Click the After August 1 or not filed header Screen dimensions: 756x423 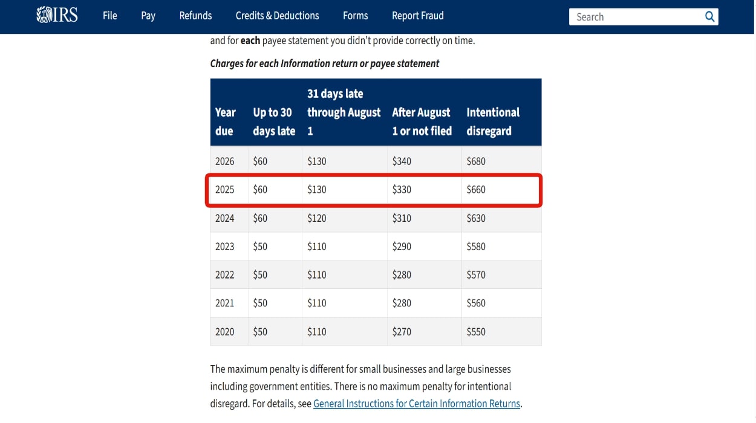pyautogui.click(x=422, y=121)
